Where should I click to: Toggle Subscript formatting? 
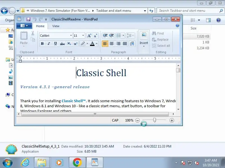click(69, 44)
